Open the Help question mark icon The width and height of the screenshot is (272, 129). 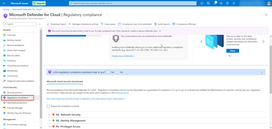point(227,3)
